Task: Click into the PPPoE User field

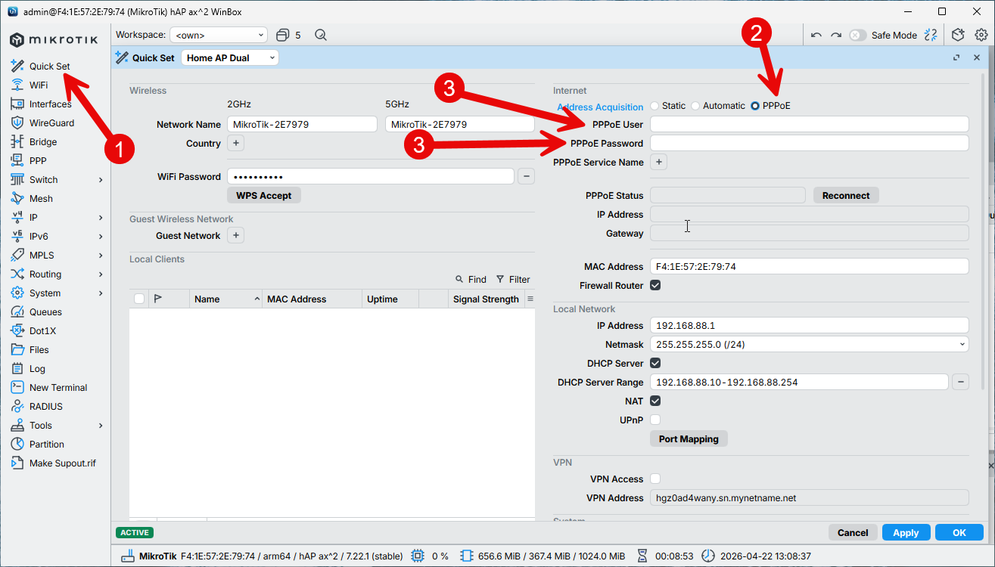Action: [x=809, y=124]
